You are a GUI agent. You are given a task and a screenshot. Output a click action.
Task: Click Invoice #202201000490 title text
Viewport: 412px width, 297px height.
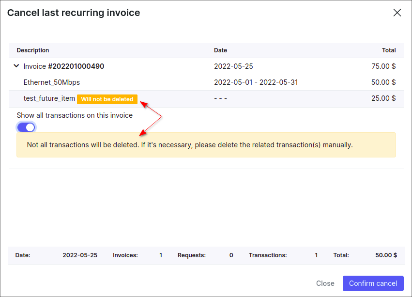[x=63, y=66]
